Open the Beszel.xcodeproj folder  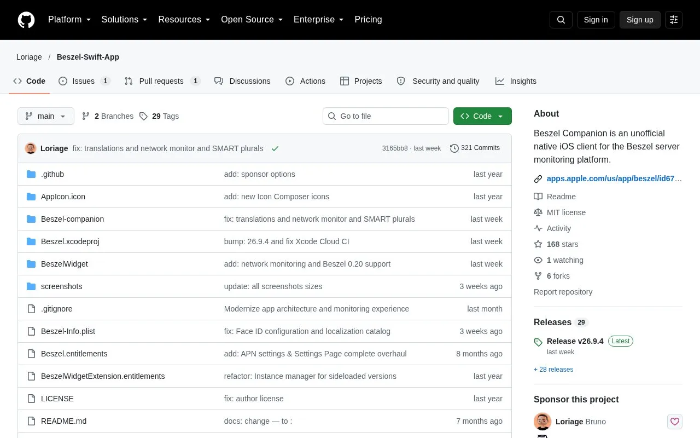click(x=70, y=241)
